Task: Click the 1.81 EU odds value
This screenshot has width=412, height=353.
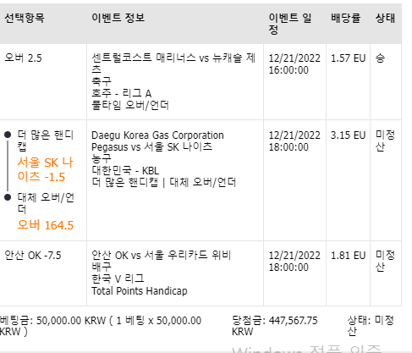Action: (348, 256)
